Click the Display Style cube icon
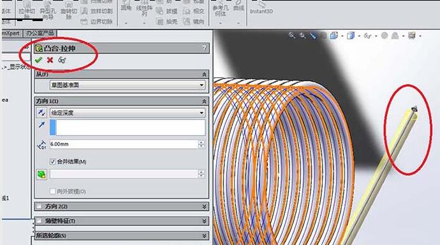440x245 pixels. (351, 36)
